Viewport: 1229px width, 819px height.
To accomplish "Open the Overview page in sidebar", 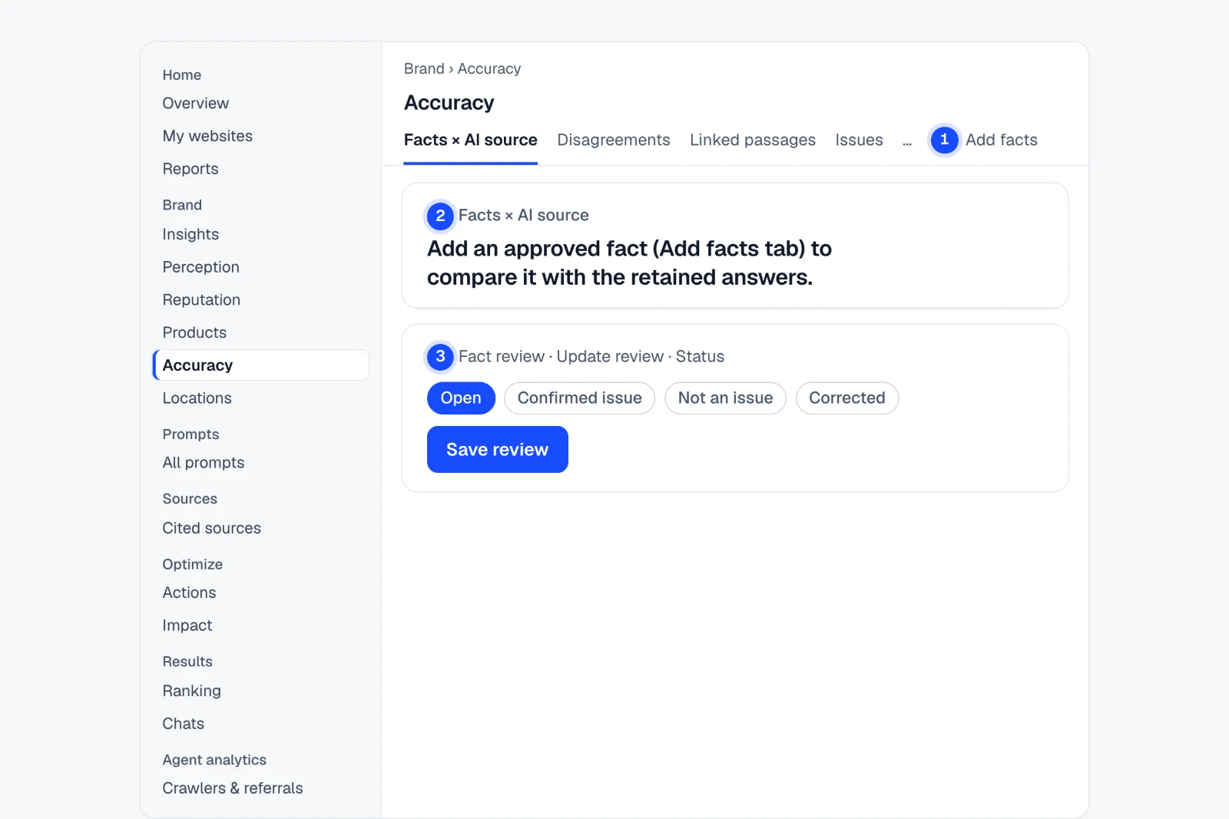I will click(195, 104).
